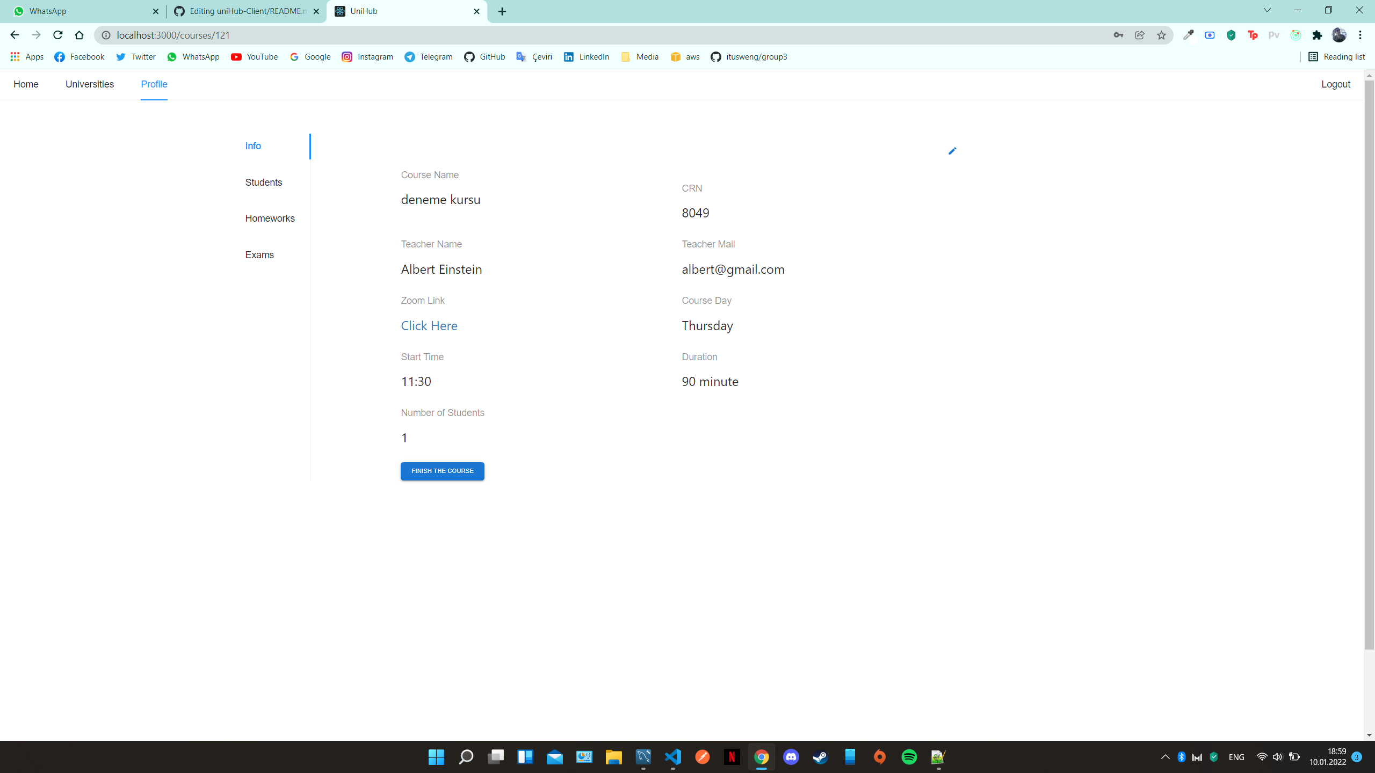This screenshot has height=773, width=1375.
Task: Bookmark this page with star icon
Action: [1161, 35]
